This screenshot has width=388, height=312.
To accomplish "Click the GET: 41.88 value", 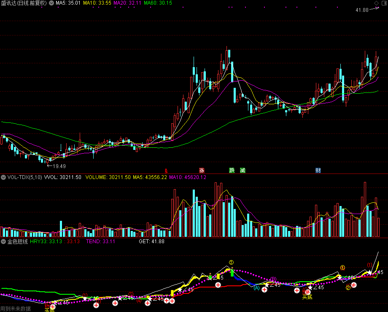I will click(151, 241).
